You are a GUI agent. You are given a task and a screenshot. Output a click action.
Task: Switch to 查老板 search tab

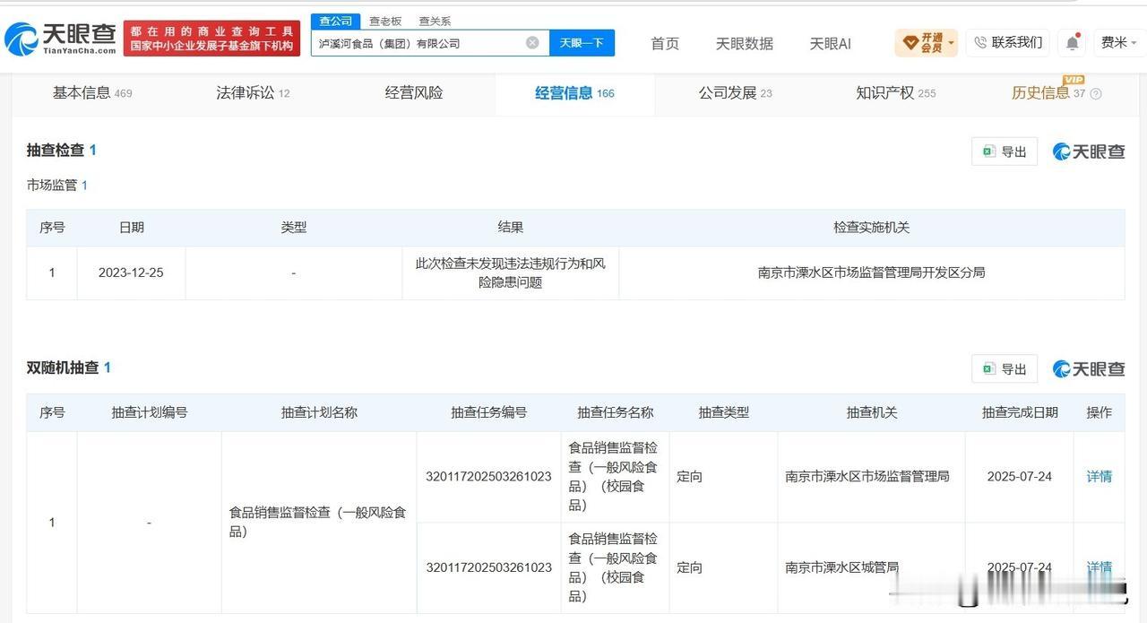click(385, 21)
